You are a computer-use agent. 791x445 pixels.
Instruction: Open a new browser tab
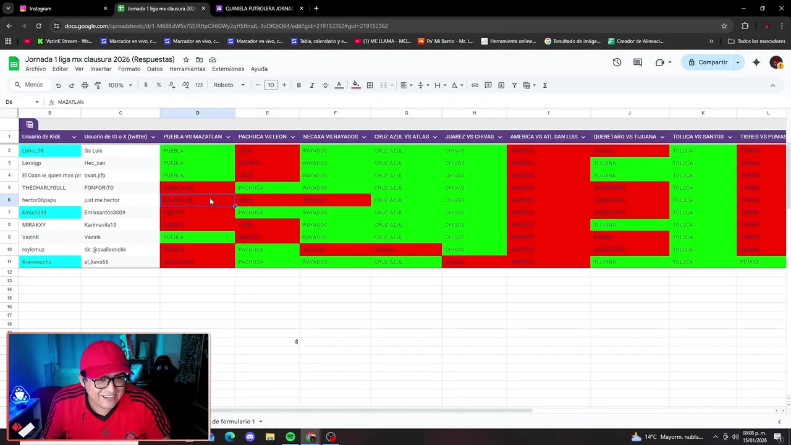click(x=316, y=9)
